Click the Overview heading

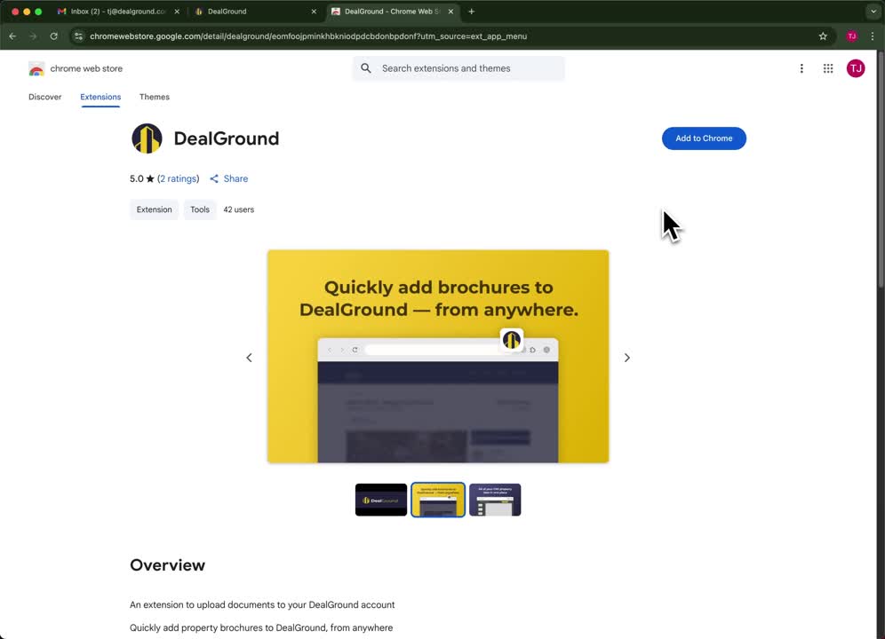(x=168, y=565)
